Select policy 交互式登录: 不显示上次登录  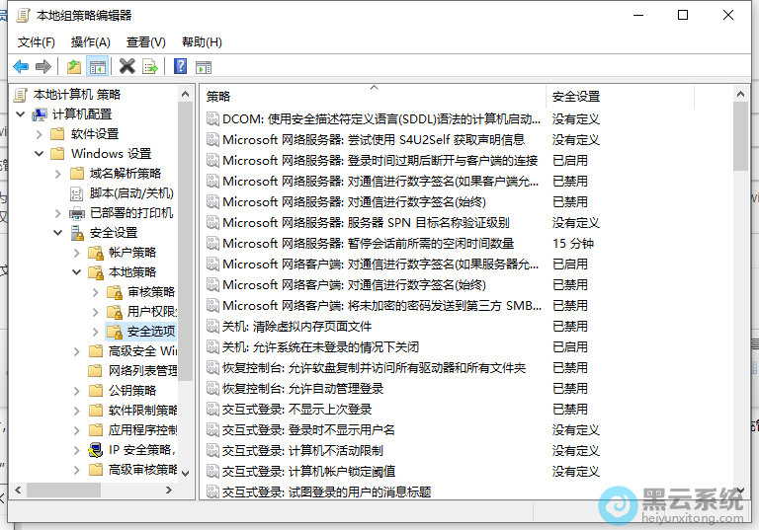pyautogui.click(x=296, y=410)
